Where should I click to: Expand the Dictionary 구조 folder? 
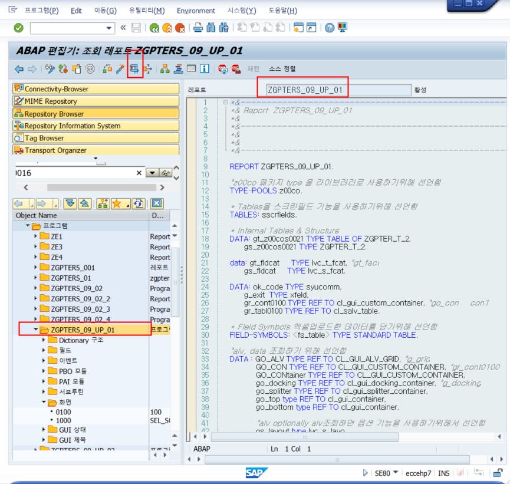point(44,340)
